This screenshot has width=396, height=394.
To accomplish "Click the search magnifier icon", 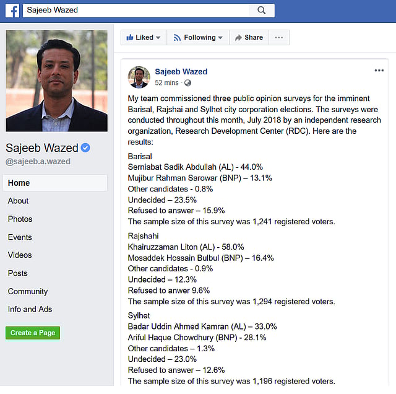I will (261, 11).
